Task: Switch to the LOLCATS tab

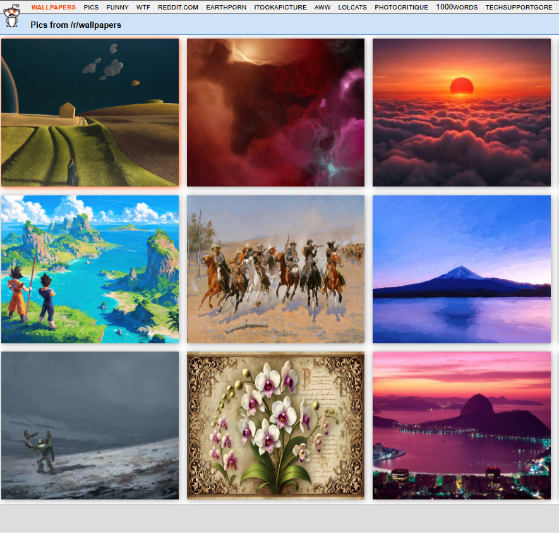Action: click(352, 8)
